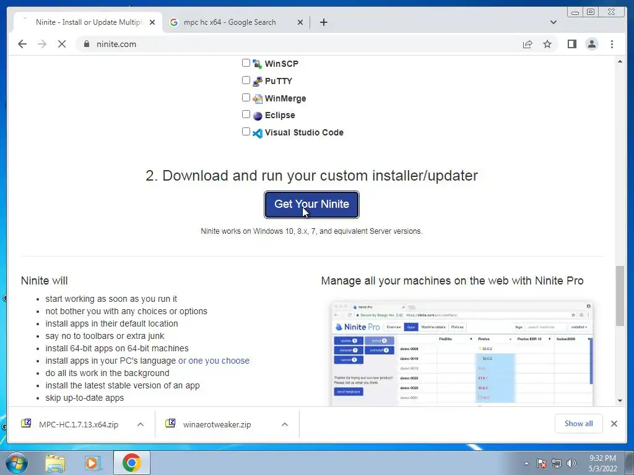The width and height of the screenshot is (634, 475).
Task: Click the Chrome taskbar icon
Action: point(131,463)
